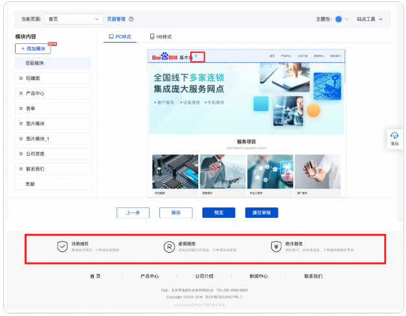Click the 全国线下多家连锁 banner headline
406x316 pixels.
coord(189,78)
